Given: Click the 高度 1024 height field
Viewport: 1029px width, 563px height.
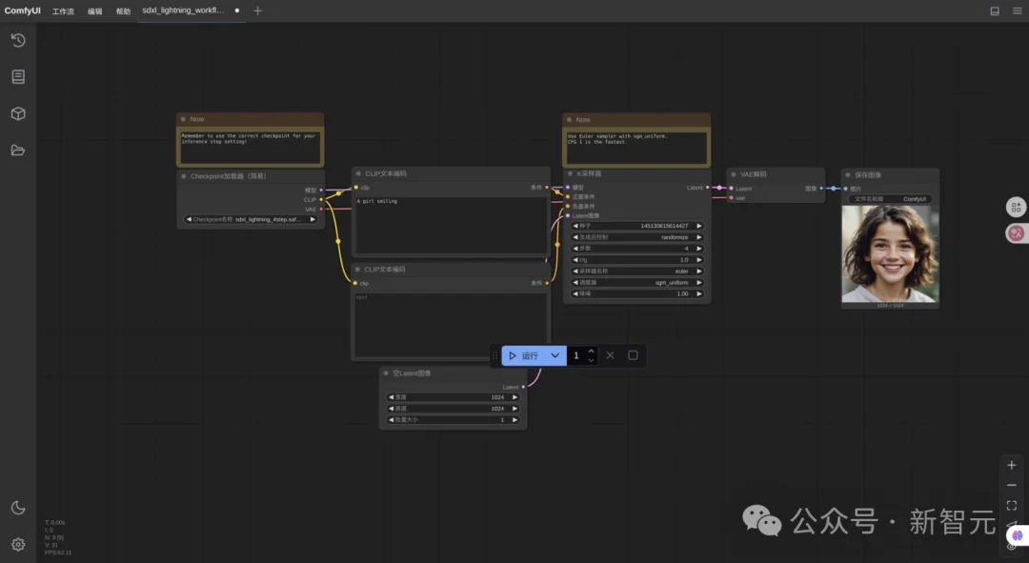Looking at the screenshot, I should point(453,408).
